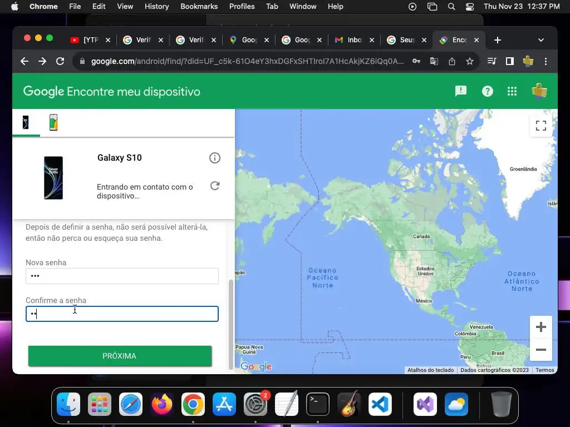Zoom in on the map
Screen dimensions: 570x427
pyautogui.click(x=541, y=327)
